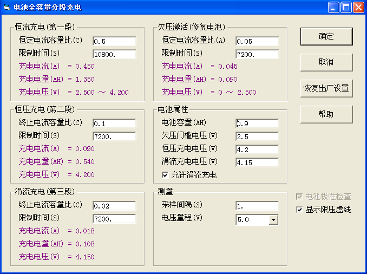Click the 电池容量(AH) input field
The image size is (367, 274).
[257, 123]
